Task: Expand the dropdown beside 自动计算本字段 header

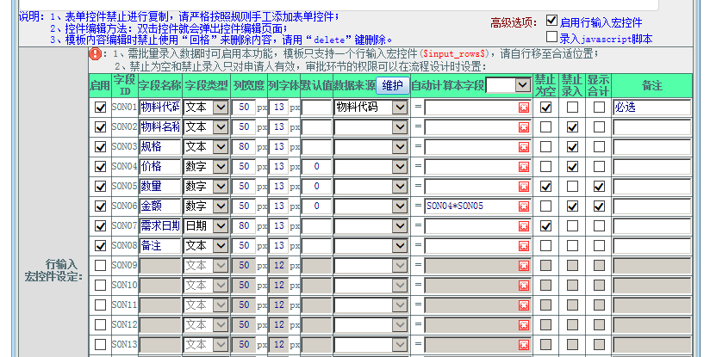Action: tap(522, 84)
